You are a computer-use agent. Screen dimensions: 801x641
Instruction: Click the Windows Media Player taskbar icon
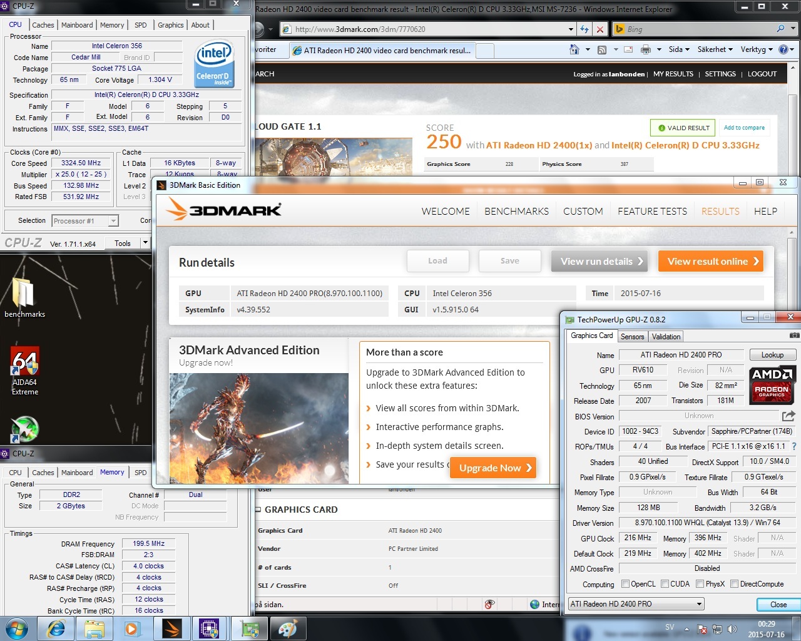coord(132,628)
